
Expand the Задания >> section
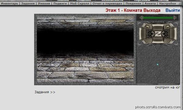coord(45,92)
